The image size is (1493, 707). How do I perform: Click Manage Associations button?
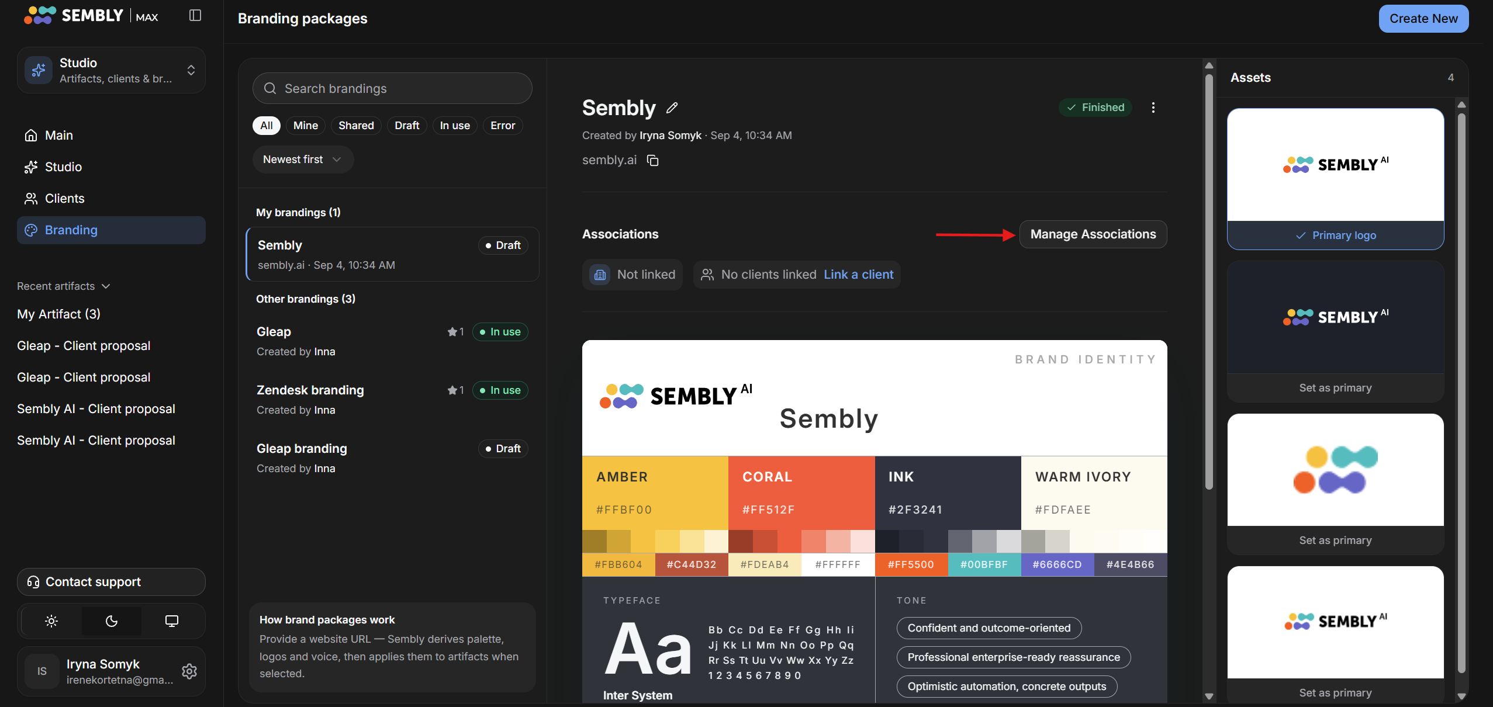pos(1093,234)
